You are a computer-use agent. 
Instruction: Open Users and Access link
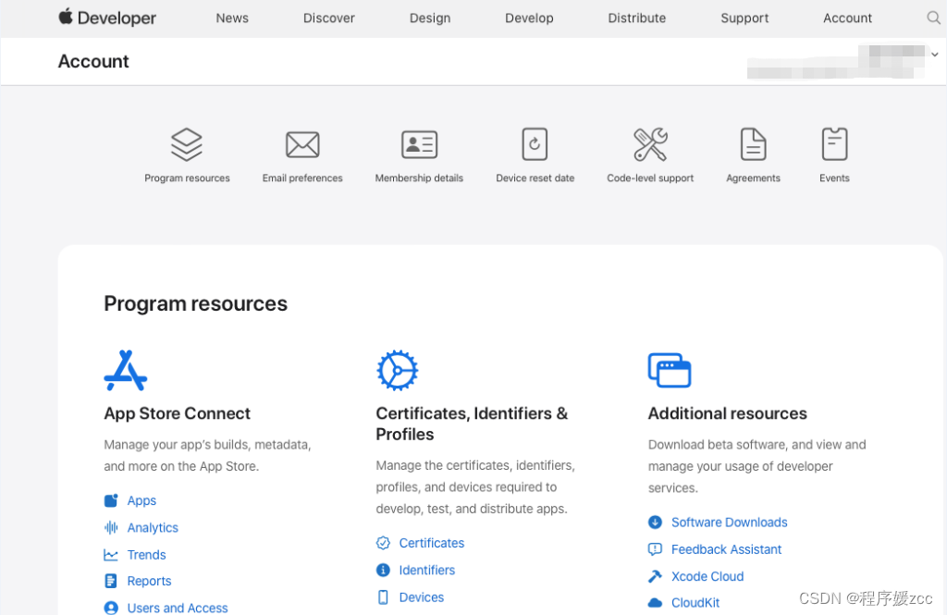(x=178, y=608)
